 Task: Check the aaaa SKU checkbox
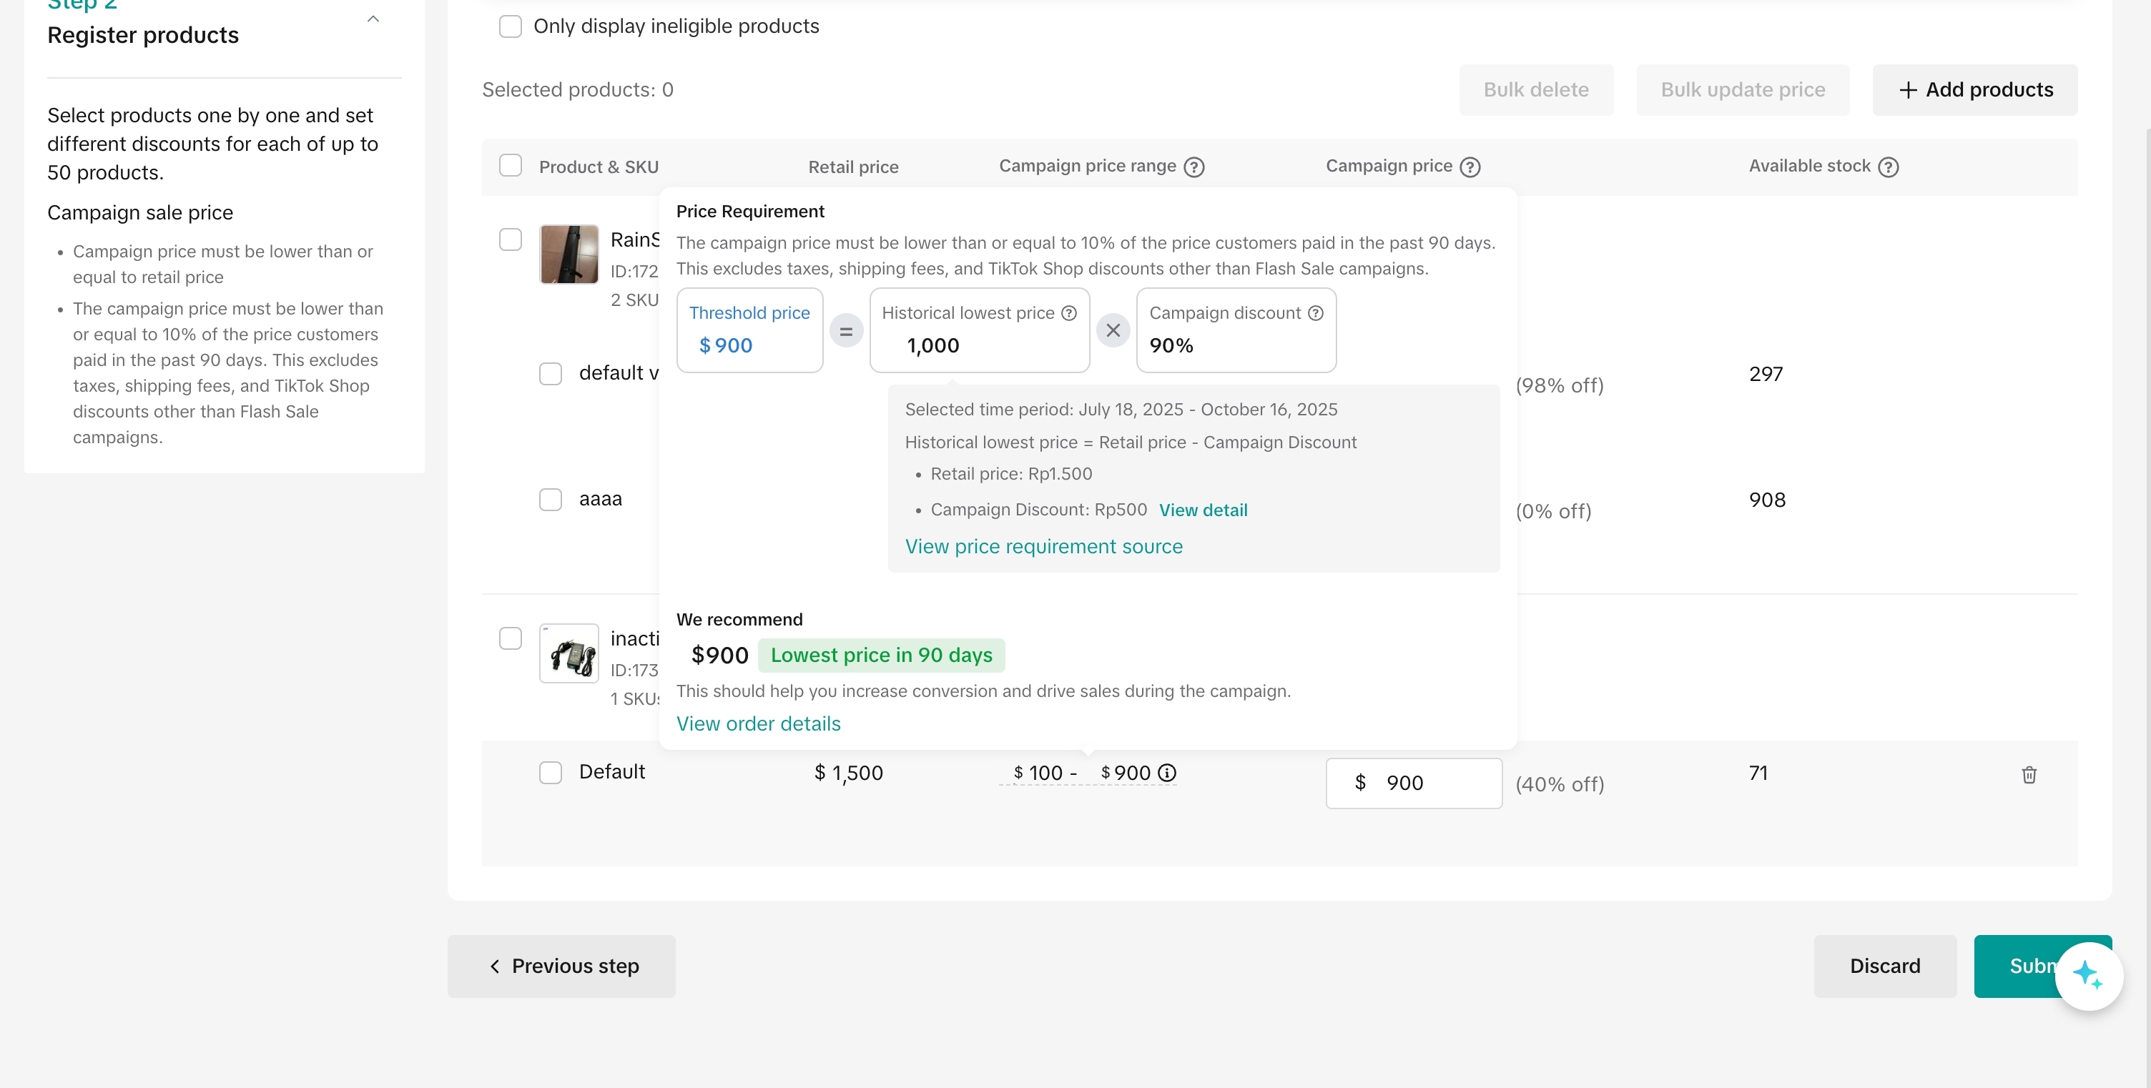(x=551, y=500)
